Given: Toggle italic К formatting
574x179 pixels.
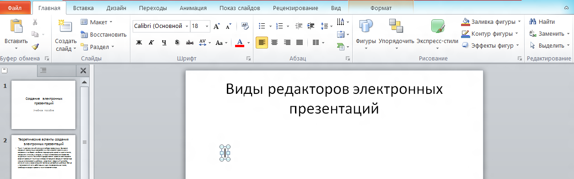Looking at the screenshot, I should click(x=152, y=43).
